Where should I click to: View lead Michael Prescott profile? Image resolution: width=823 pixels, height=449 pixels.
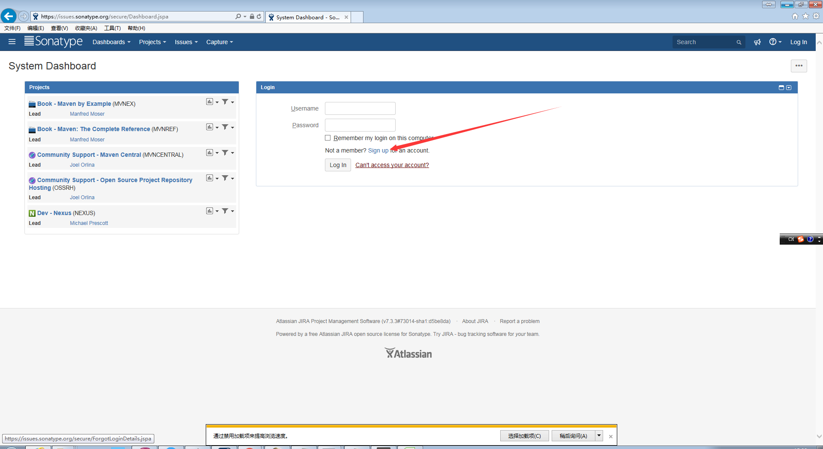[89, 223]
